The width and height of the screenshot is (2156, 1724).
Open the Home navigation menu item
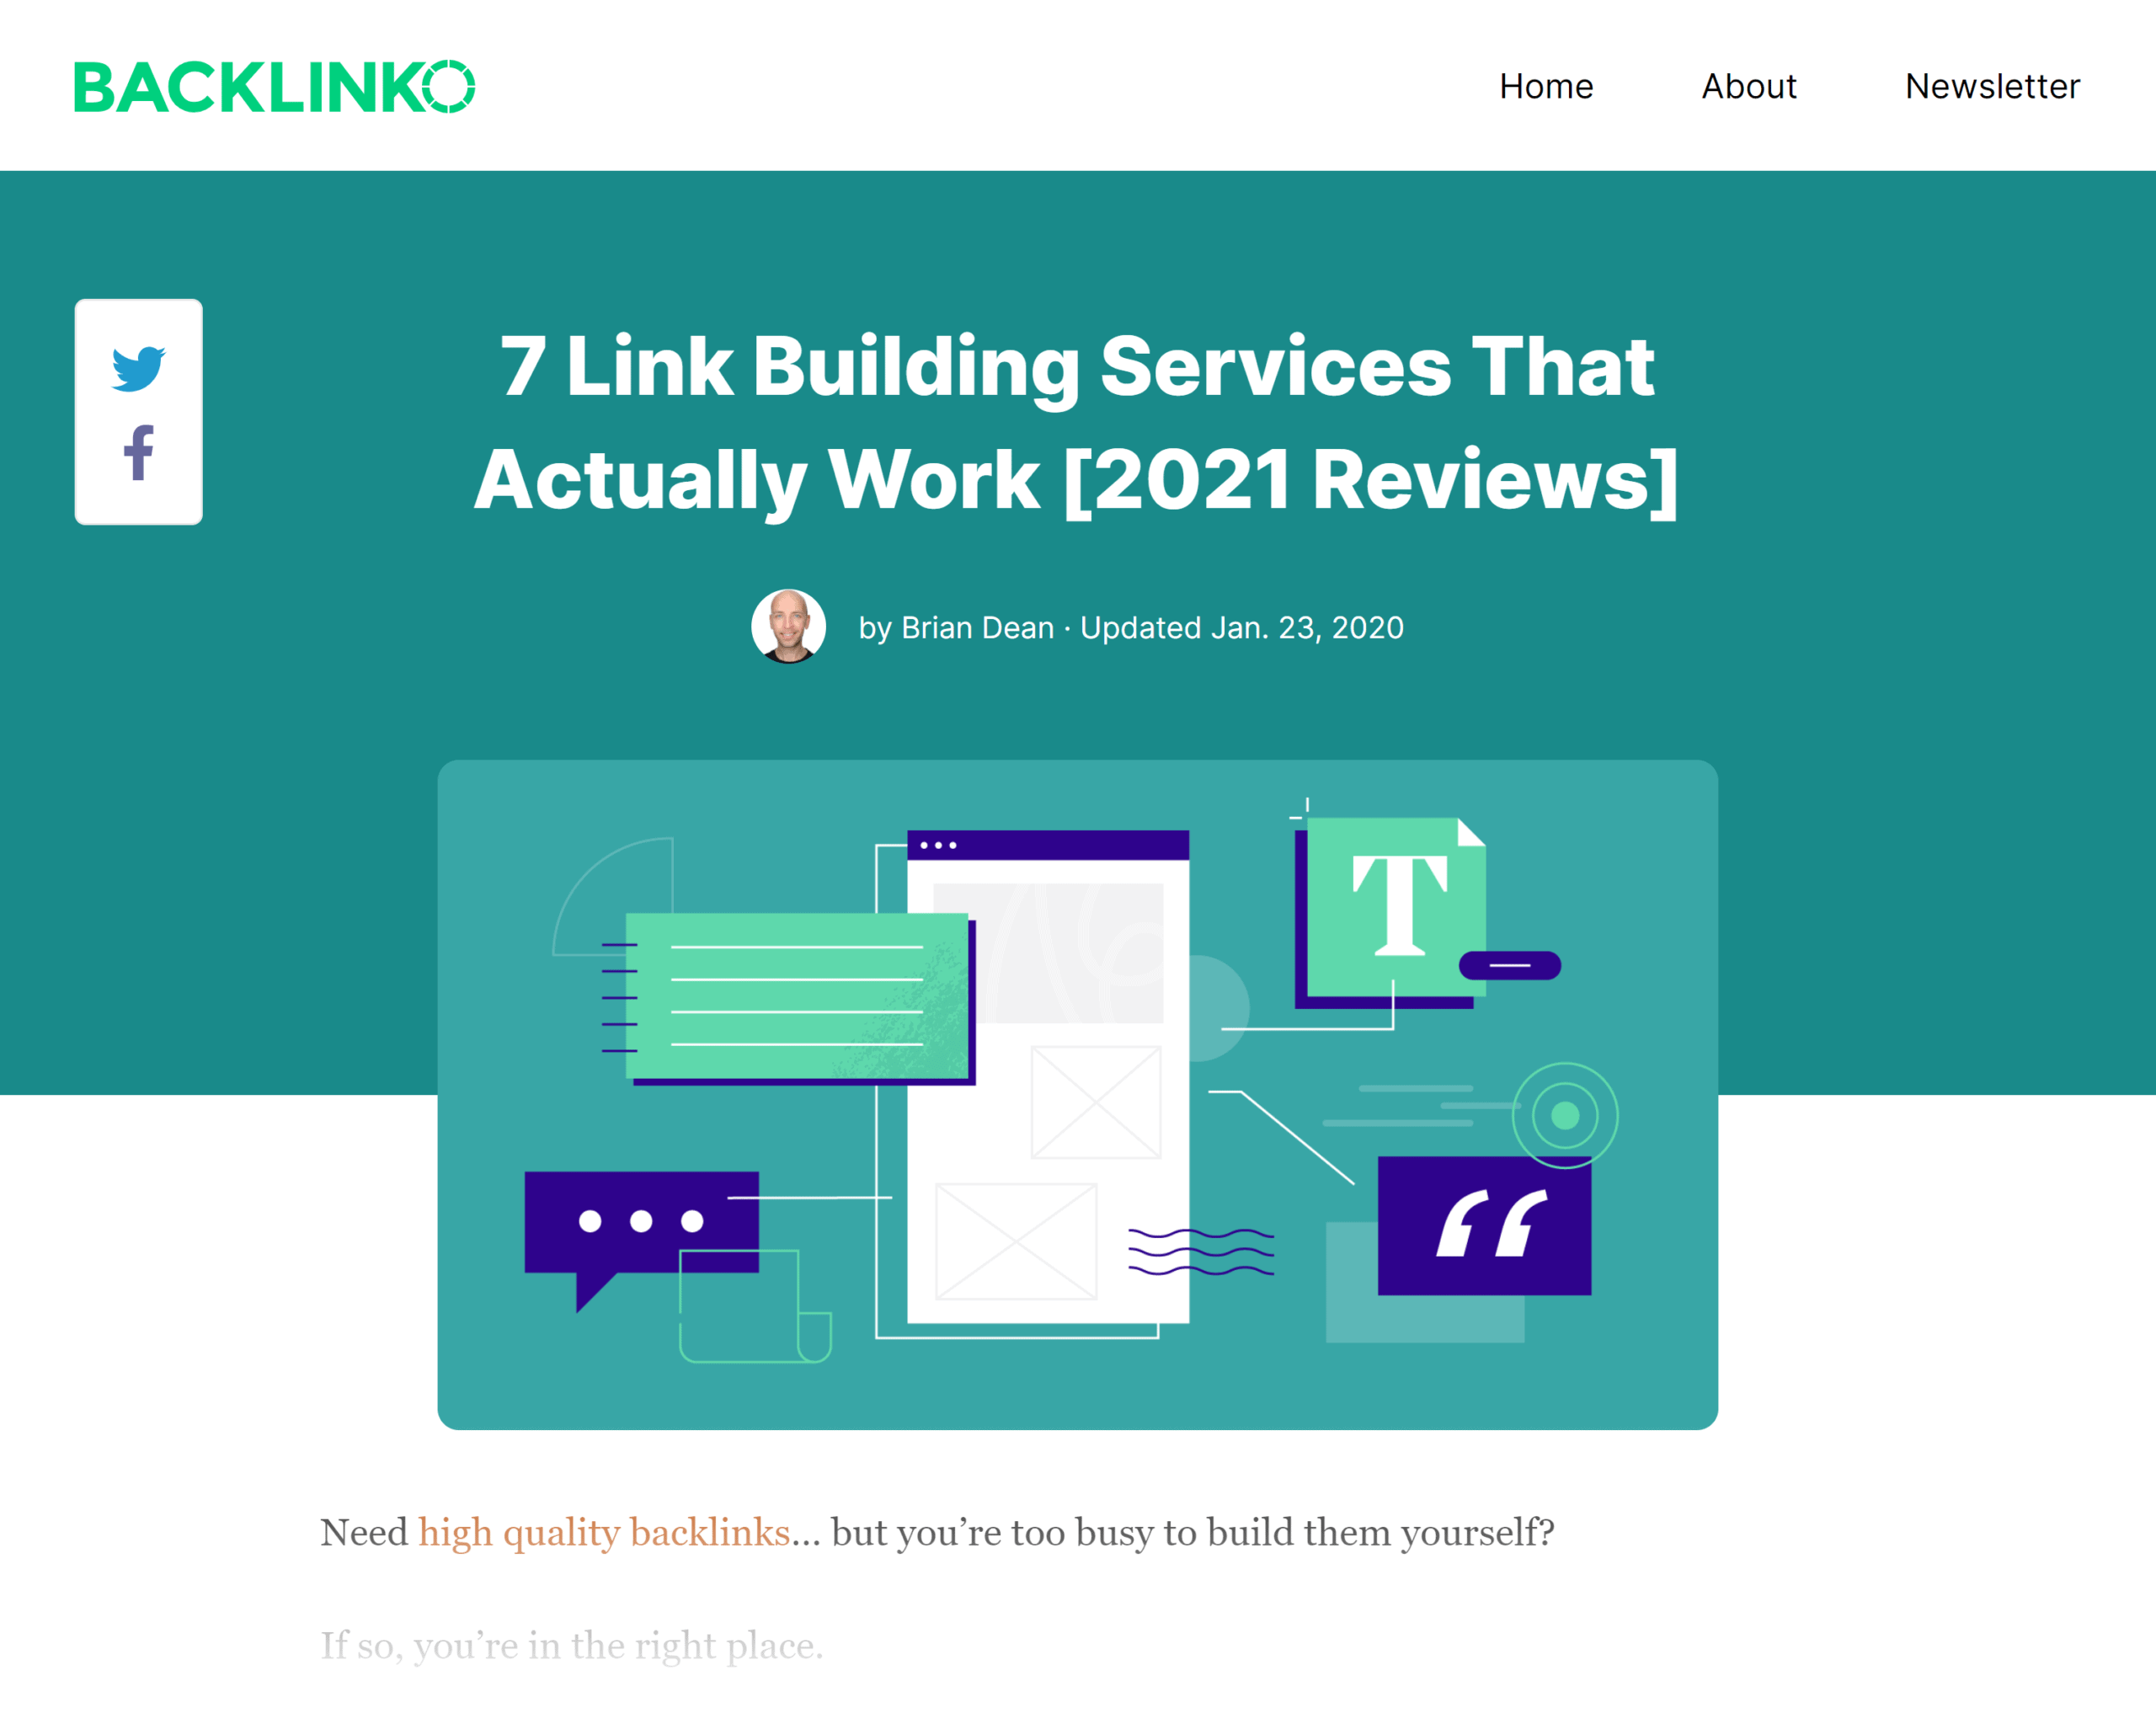1542,84
